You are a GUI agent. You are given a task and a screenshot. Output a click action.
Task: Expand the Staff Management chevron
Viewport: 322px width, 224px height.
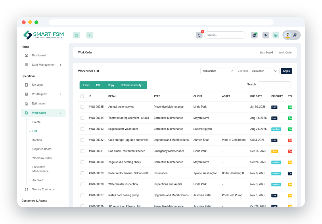pos(61,65)
